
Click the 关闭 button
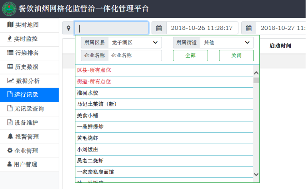(236, 56)
